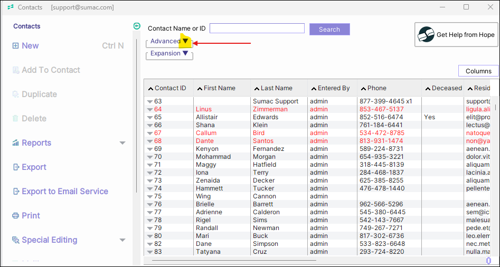Expand the Advanced search options
Image resolution: width=500 pixels, height=267 pixels.
[x=185, y=41]
